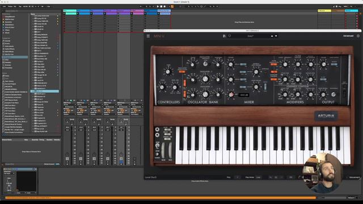Click Noise Volume knob in Mixer
Image resolution: width=363 pixels, height=204 pixels.
coord(256,87)
